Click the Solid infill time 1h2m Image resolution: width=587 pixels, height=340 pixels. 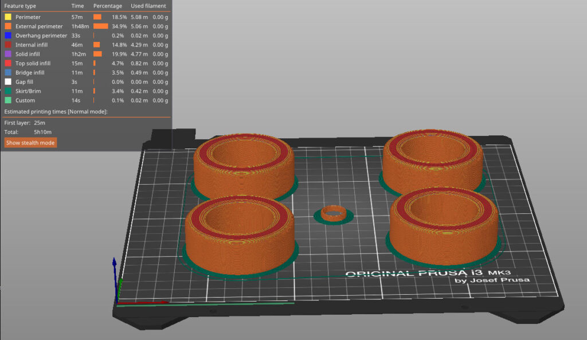79,54
